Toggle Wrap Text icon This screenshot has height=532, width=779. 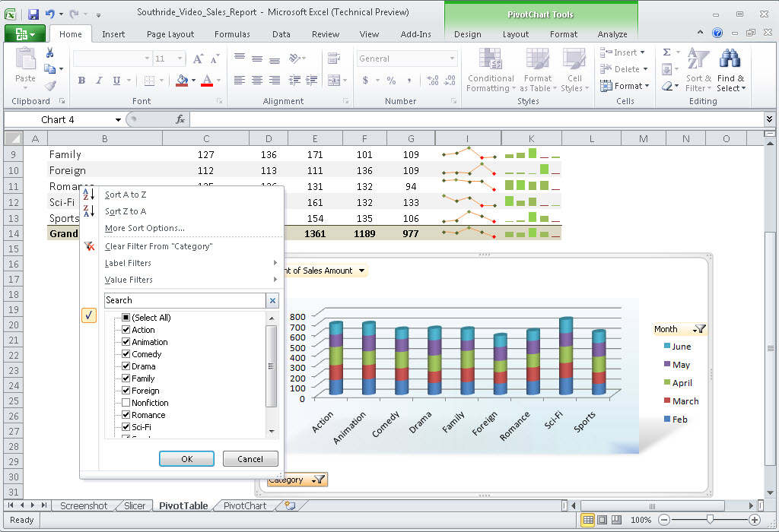(334, 59)
